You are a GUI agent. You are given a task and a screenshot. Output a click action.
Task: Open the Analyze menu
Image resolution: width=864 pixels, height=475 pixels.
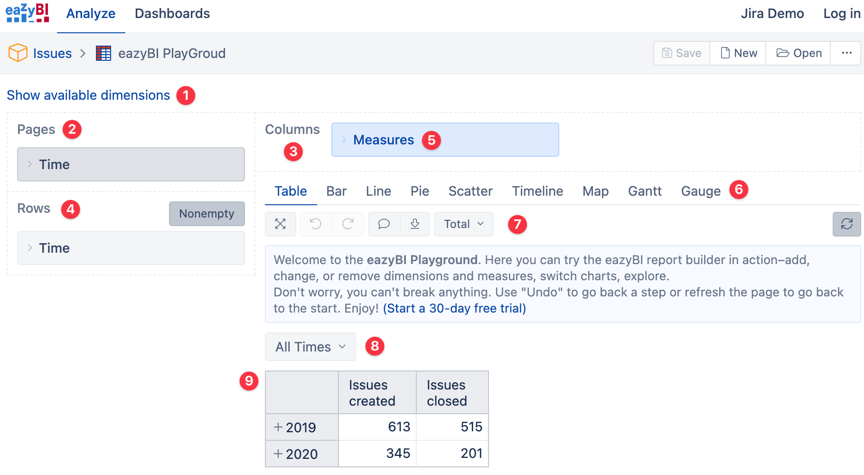click(91, 14)
